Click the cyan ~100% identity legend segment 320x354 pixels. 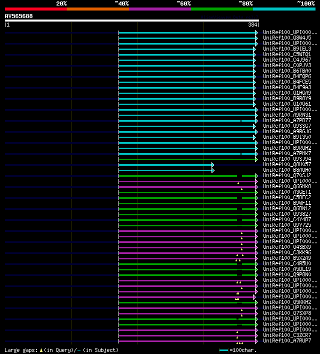click(x=284, y=9)
